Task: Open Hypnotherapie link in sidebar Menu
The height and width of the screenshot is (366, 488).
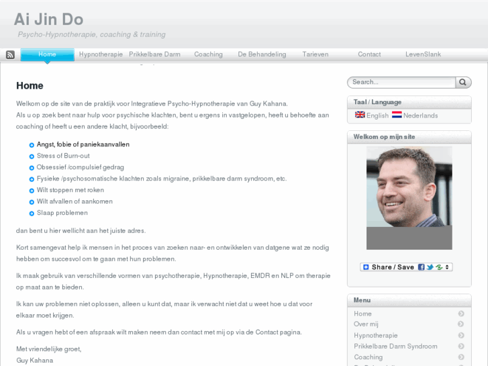Action: [376, 336]
